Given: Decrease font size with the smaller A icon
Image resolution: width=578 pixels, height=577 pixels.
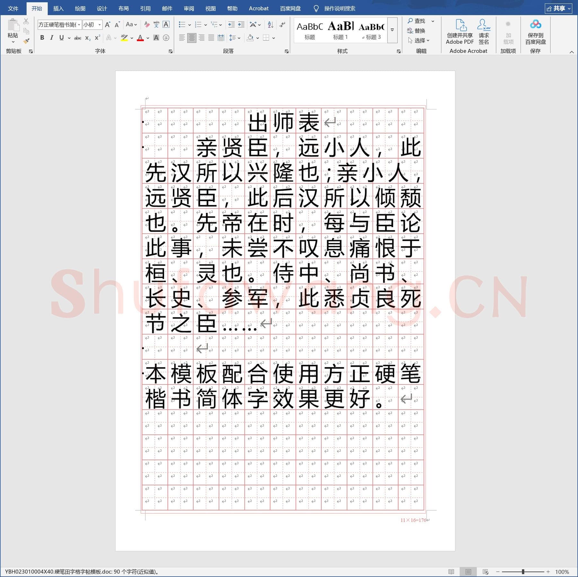Looking at the screenshot, I should click(117, 24).
